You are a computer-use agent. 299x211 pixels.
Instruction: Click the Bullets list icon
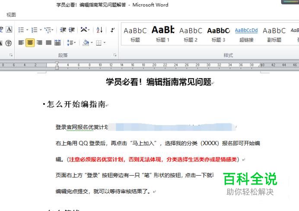21,30
